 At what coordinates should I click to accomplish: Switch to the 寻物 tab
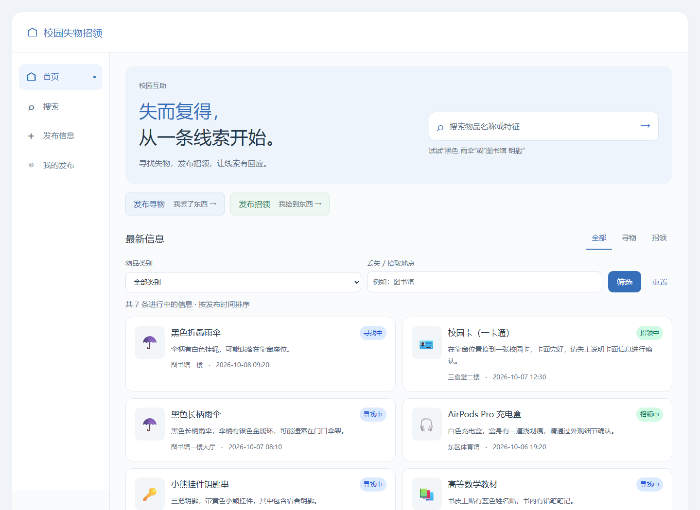(x=629, y=238)
